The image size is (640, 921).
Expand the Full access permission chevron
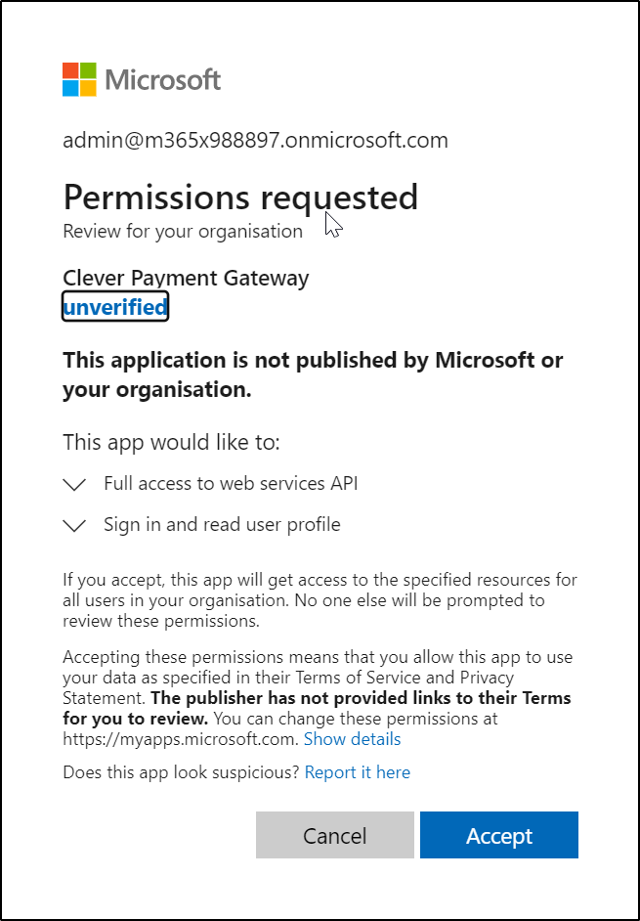click(x=74, y=484)
